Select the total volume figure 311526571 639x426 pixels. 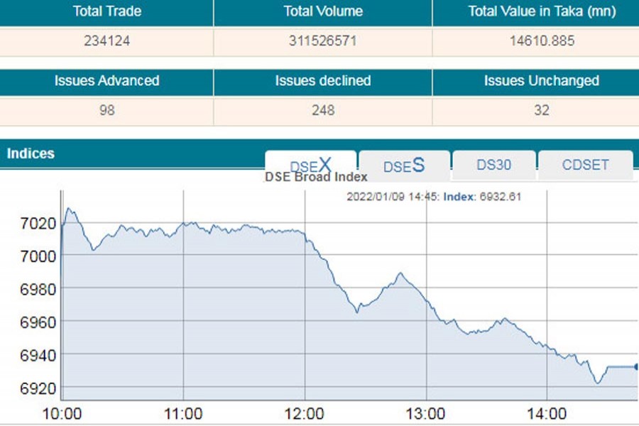323,41
